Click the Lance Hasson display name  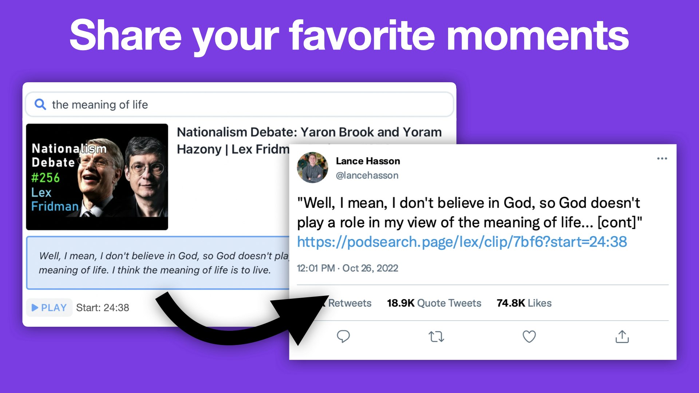click(368, 161)
